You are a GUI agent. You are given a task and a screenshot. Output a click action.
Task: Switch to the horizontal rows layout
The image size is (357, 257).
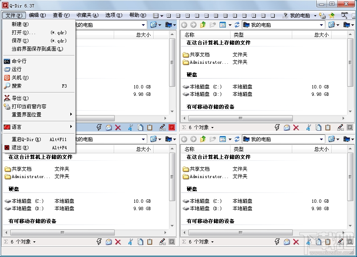(225, 16)
